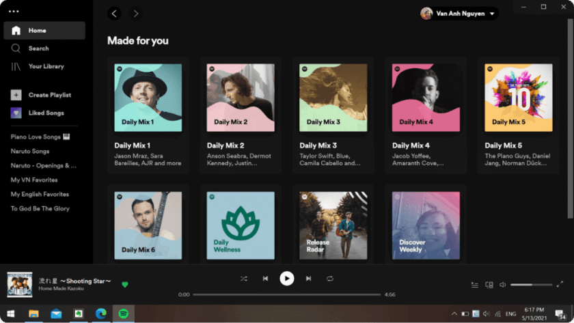Open the play queue
Image resolution: width=574 pixels, height=323 pixels.
[x=475, y=285]
